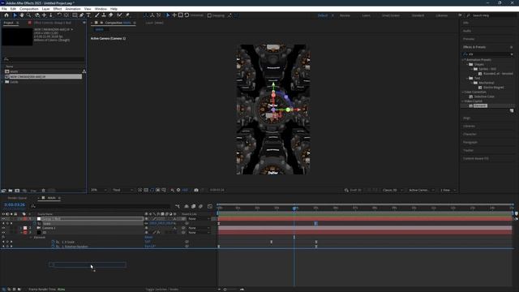The image size is (519, 292).
Task: Click the label color swatch of Camera 1 layer
Action: pyautogui.click(x=25, y=228)
